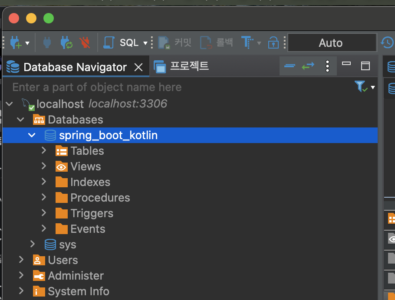The width and height of the screenshot is (395, 300).
Task: Close the Database Navigator tab
Action: point(138,67)
